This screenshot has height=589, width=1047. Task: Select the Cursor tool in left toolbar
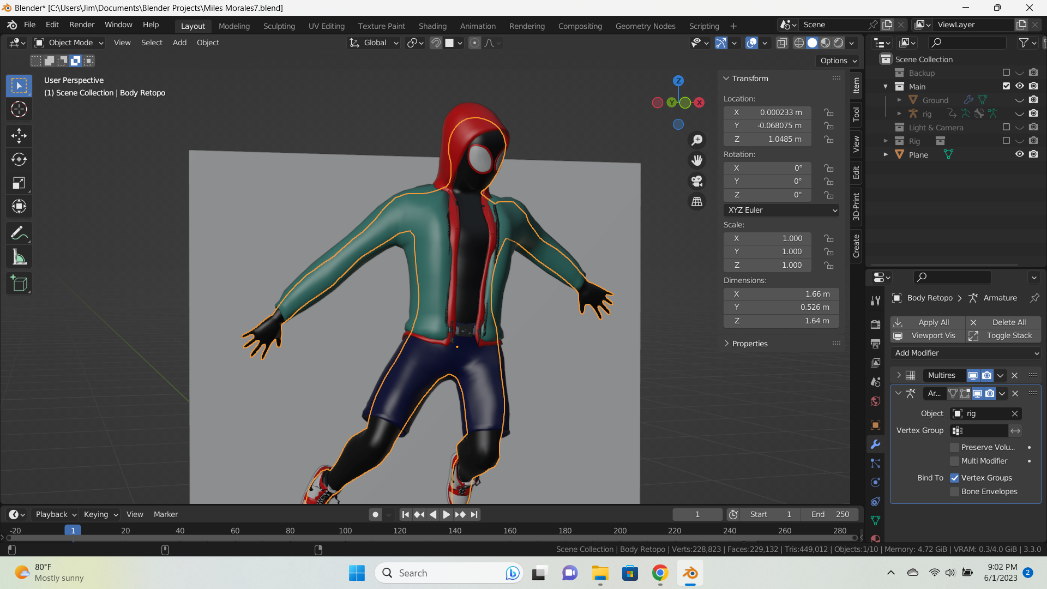pos(19,110)
